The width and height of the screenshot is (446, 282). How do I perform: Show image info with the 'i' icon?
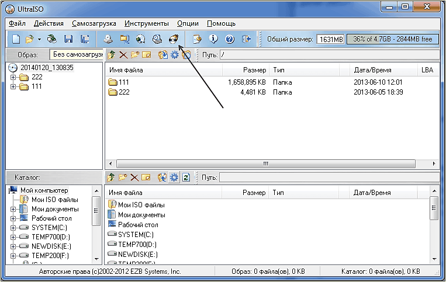pyautogui.click(x=213, y=39)
